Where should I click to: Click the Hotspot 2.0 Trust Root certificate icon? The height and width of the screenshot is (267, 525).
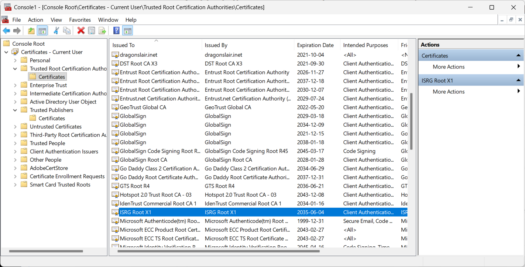[115, 195]
